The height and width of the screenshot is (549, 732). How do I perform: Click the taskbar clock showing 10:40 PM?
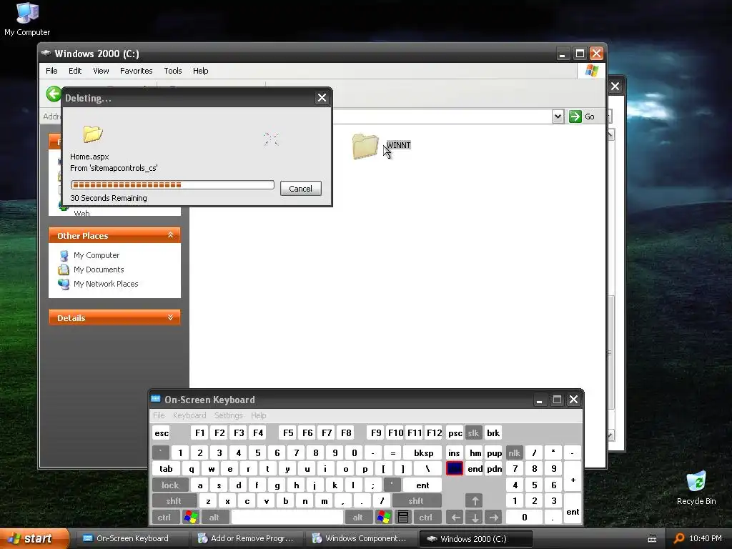point(706,538)
